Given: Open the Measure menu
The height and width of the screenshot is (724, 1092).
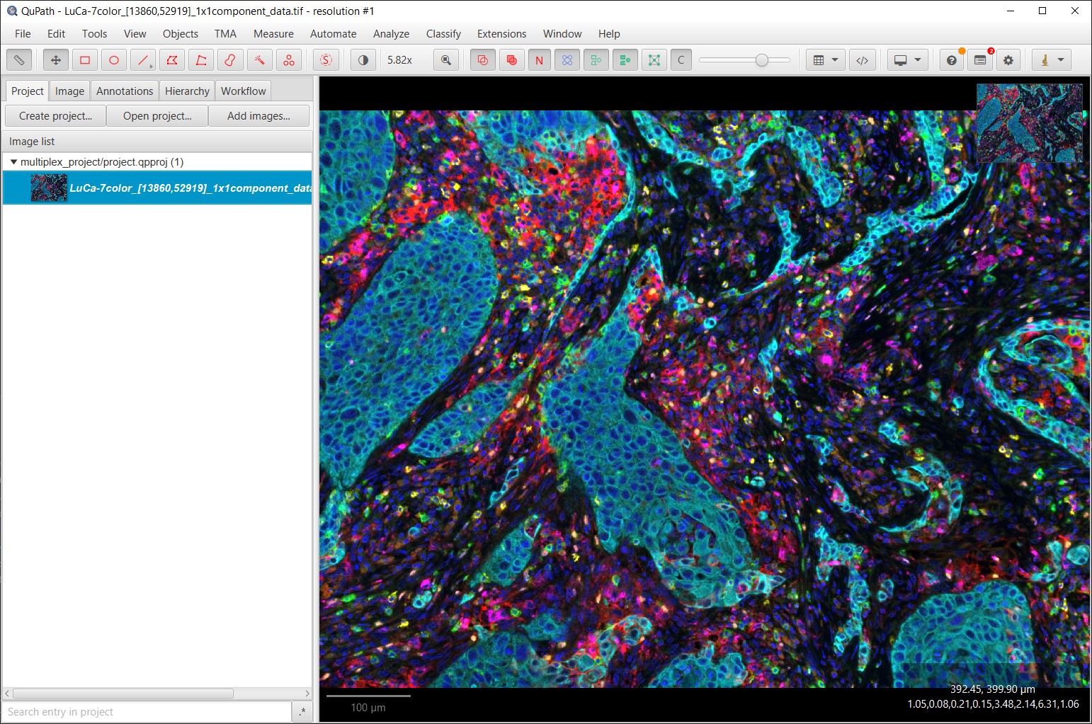Looking at the screenshot, I should (x=273, y=33).
